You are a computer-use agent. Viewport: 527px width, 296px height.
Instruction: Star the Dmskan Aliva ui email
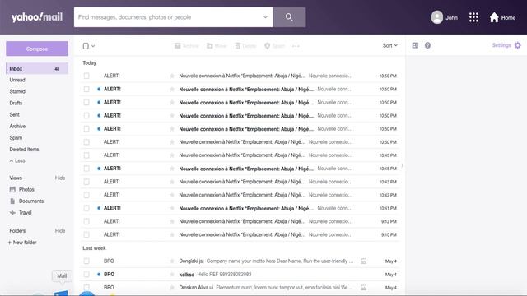[172, 288]
